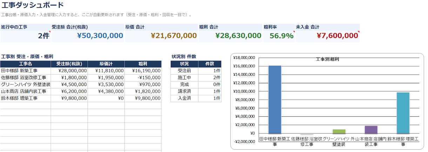
Task: Select the ¥1,950,000 cost cell
Action: point(106,77)
